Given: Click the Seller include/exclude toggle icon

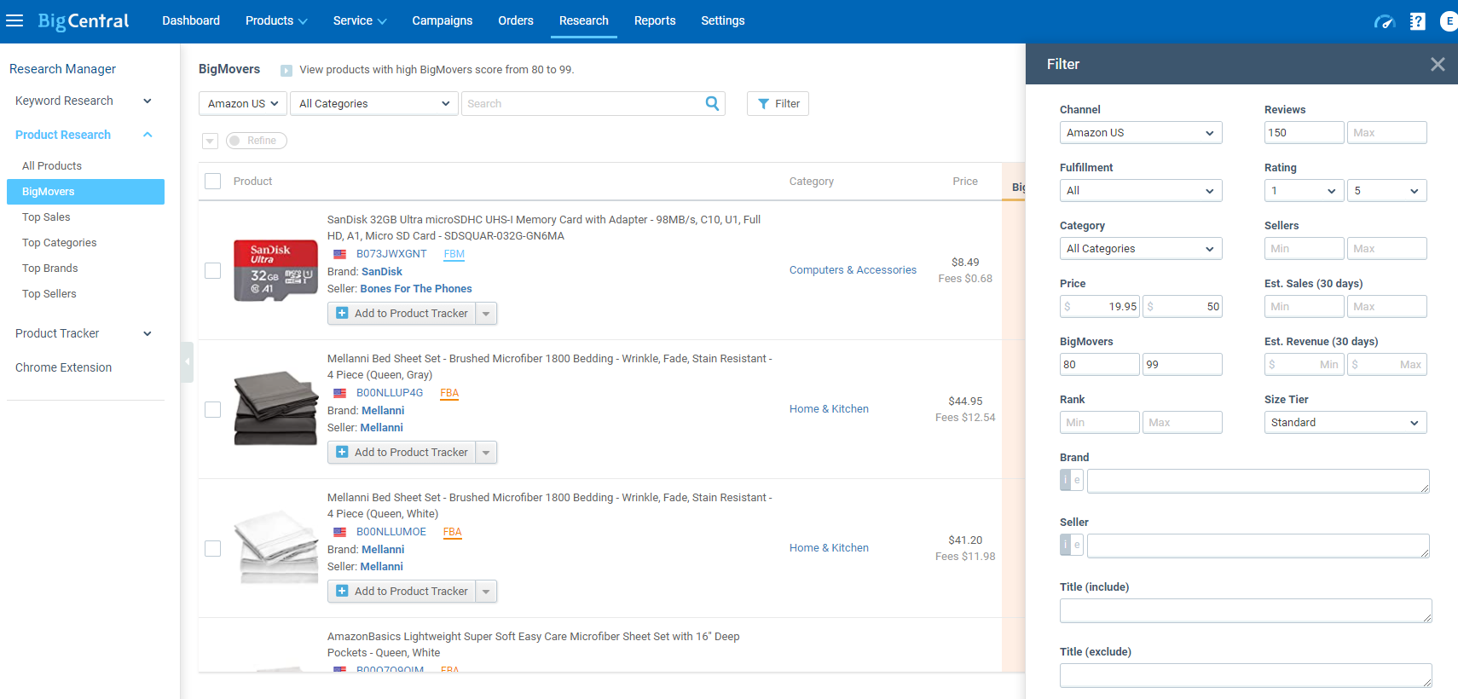Looking at the screenshot, I should (x=1072, y=545).
